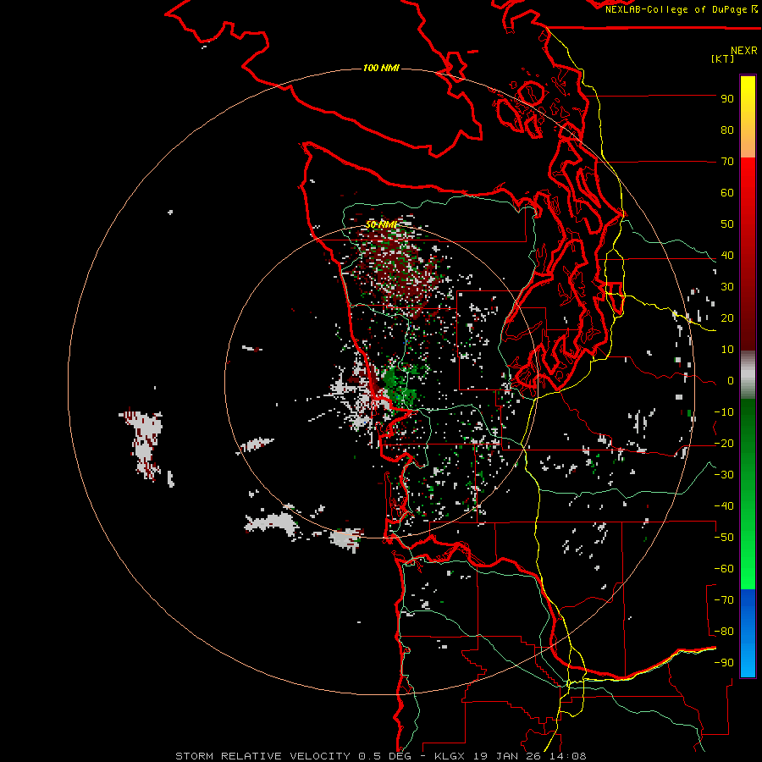Click the -70 value on the velocity scale

point(724,600)
